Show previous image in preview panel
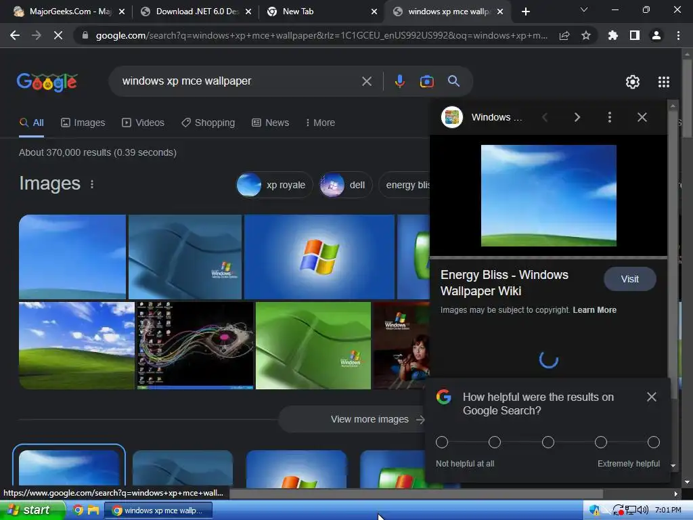 click(545, 117)
